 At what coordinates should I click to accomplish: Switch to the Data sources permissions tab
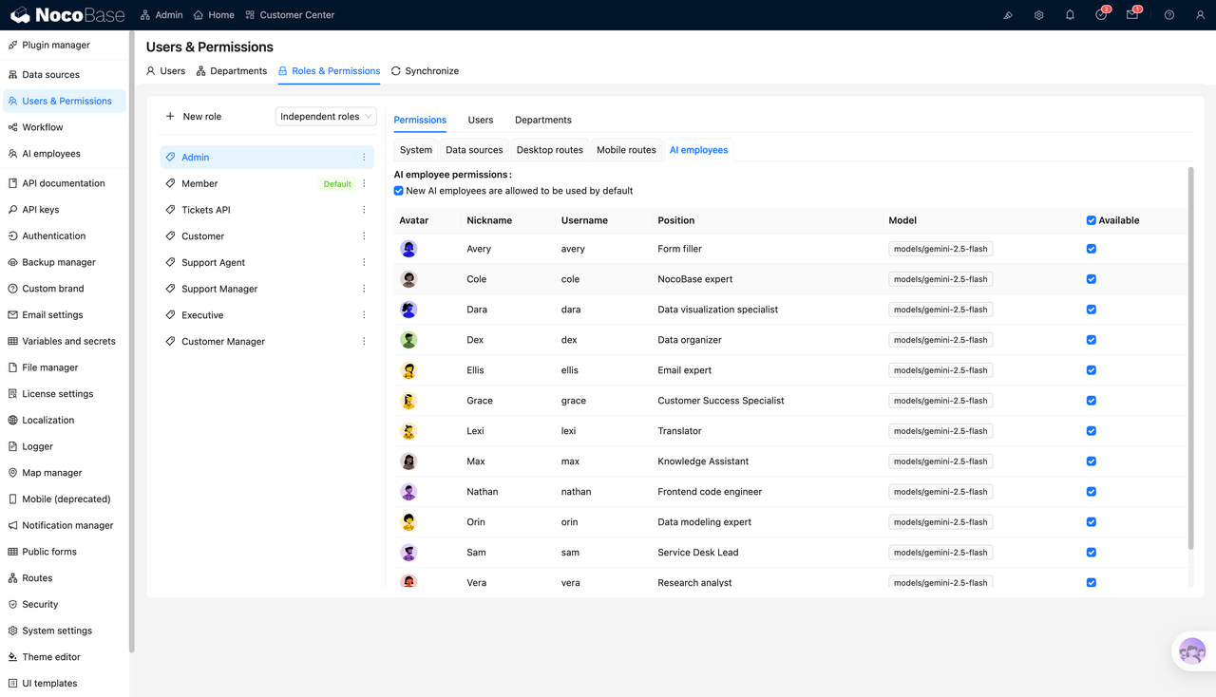point(474,150)
